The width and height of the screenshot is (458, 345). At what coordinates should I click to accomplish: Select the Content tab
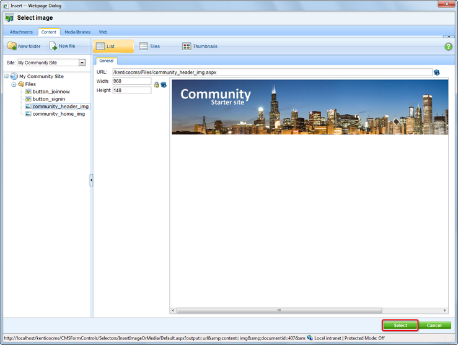[49, 32]
